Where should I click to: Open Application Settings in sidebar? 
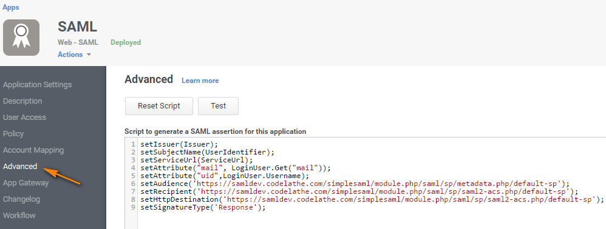(x=38, y=84)
